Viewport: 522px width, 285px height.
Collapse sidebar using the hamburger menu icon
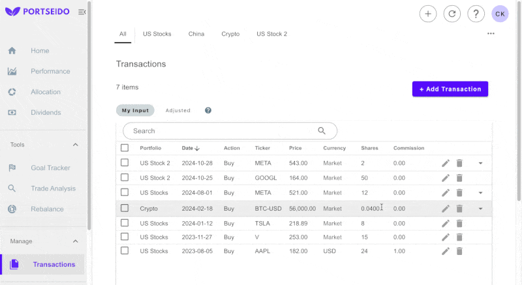tap(82, 12)
